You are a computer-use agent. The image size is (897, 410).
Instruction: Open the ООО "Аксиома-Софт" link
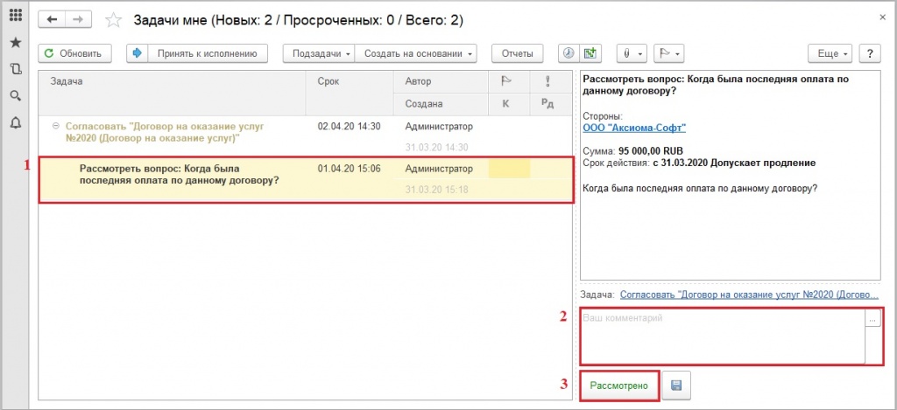(634, 127)
